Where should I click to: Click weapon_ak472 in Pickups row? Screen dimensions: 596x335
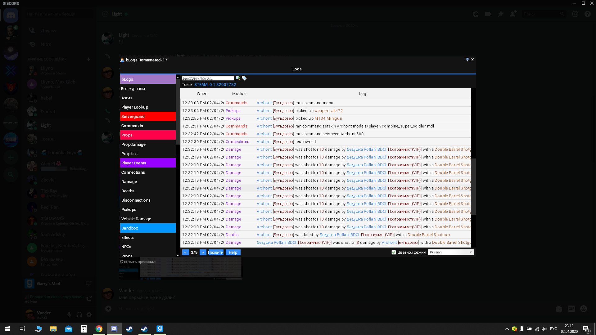point(328,110)
